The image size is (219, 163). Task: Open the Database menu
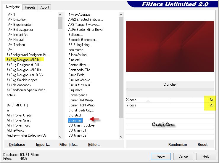(x=17, y=145)
